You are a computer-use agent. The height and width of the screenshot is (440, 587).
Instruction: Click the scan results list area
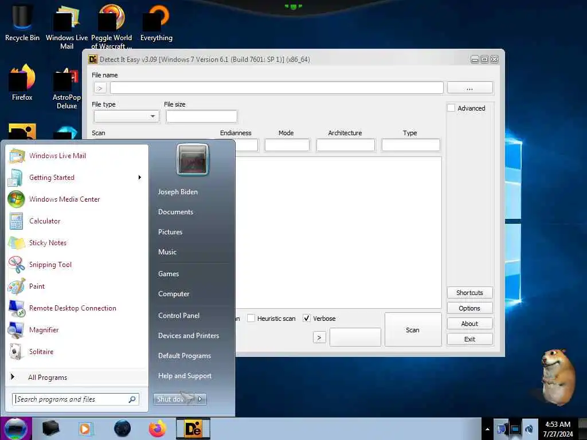point(338,233)
